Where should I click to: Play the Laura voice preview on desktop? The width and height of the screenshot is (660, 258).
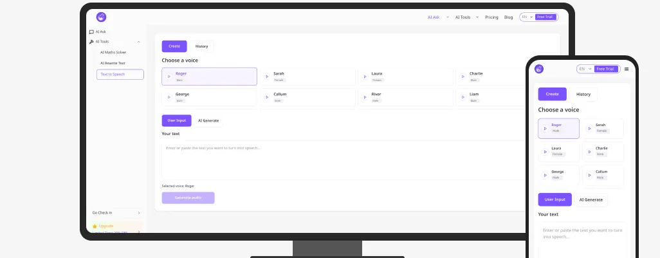tap(365, 77)
